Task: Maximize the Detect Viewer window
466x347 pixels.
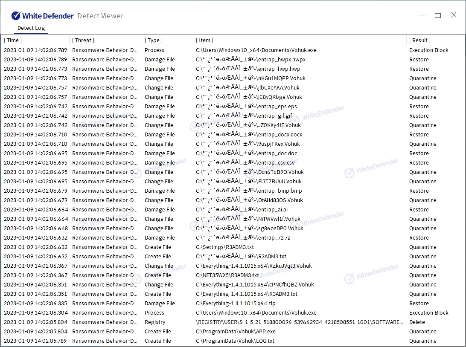Action: [438, 15]
